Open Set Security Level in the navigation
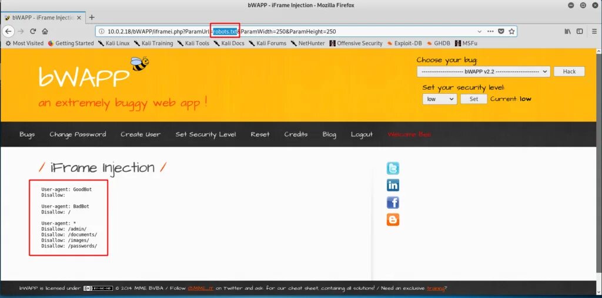This screenshot has height=298, width=602. pyautogui.click(x=206, y=134)
